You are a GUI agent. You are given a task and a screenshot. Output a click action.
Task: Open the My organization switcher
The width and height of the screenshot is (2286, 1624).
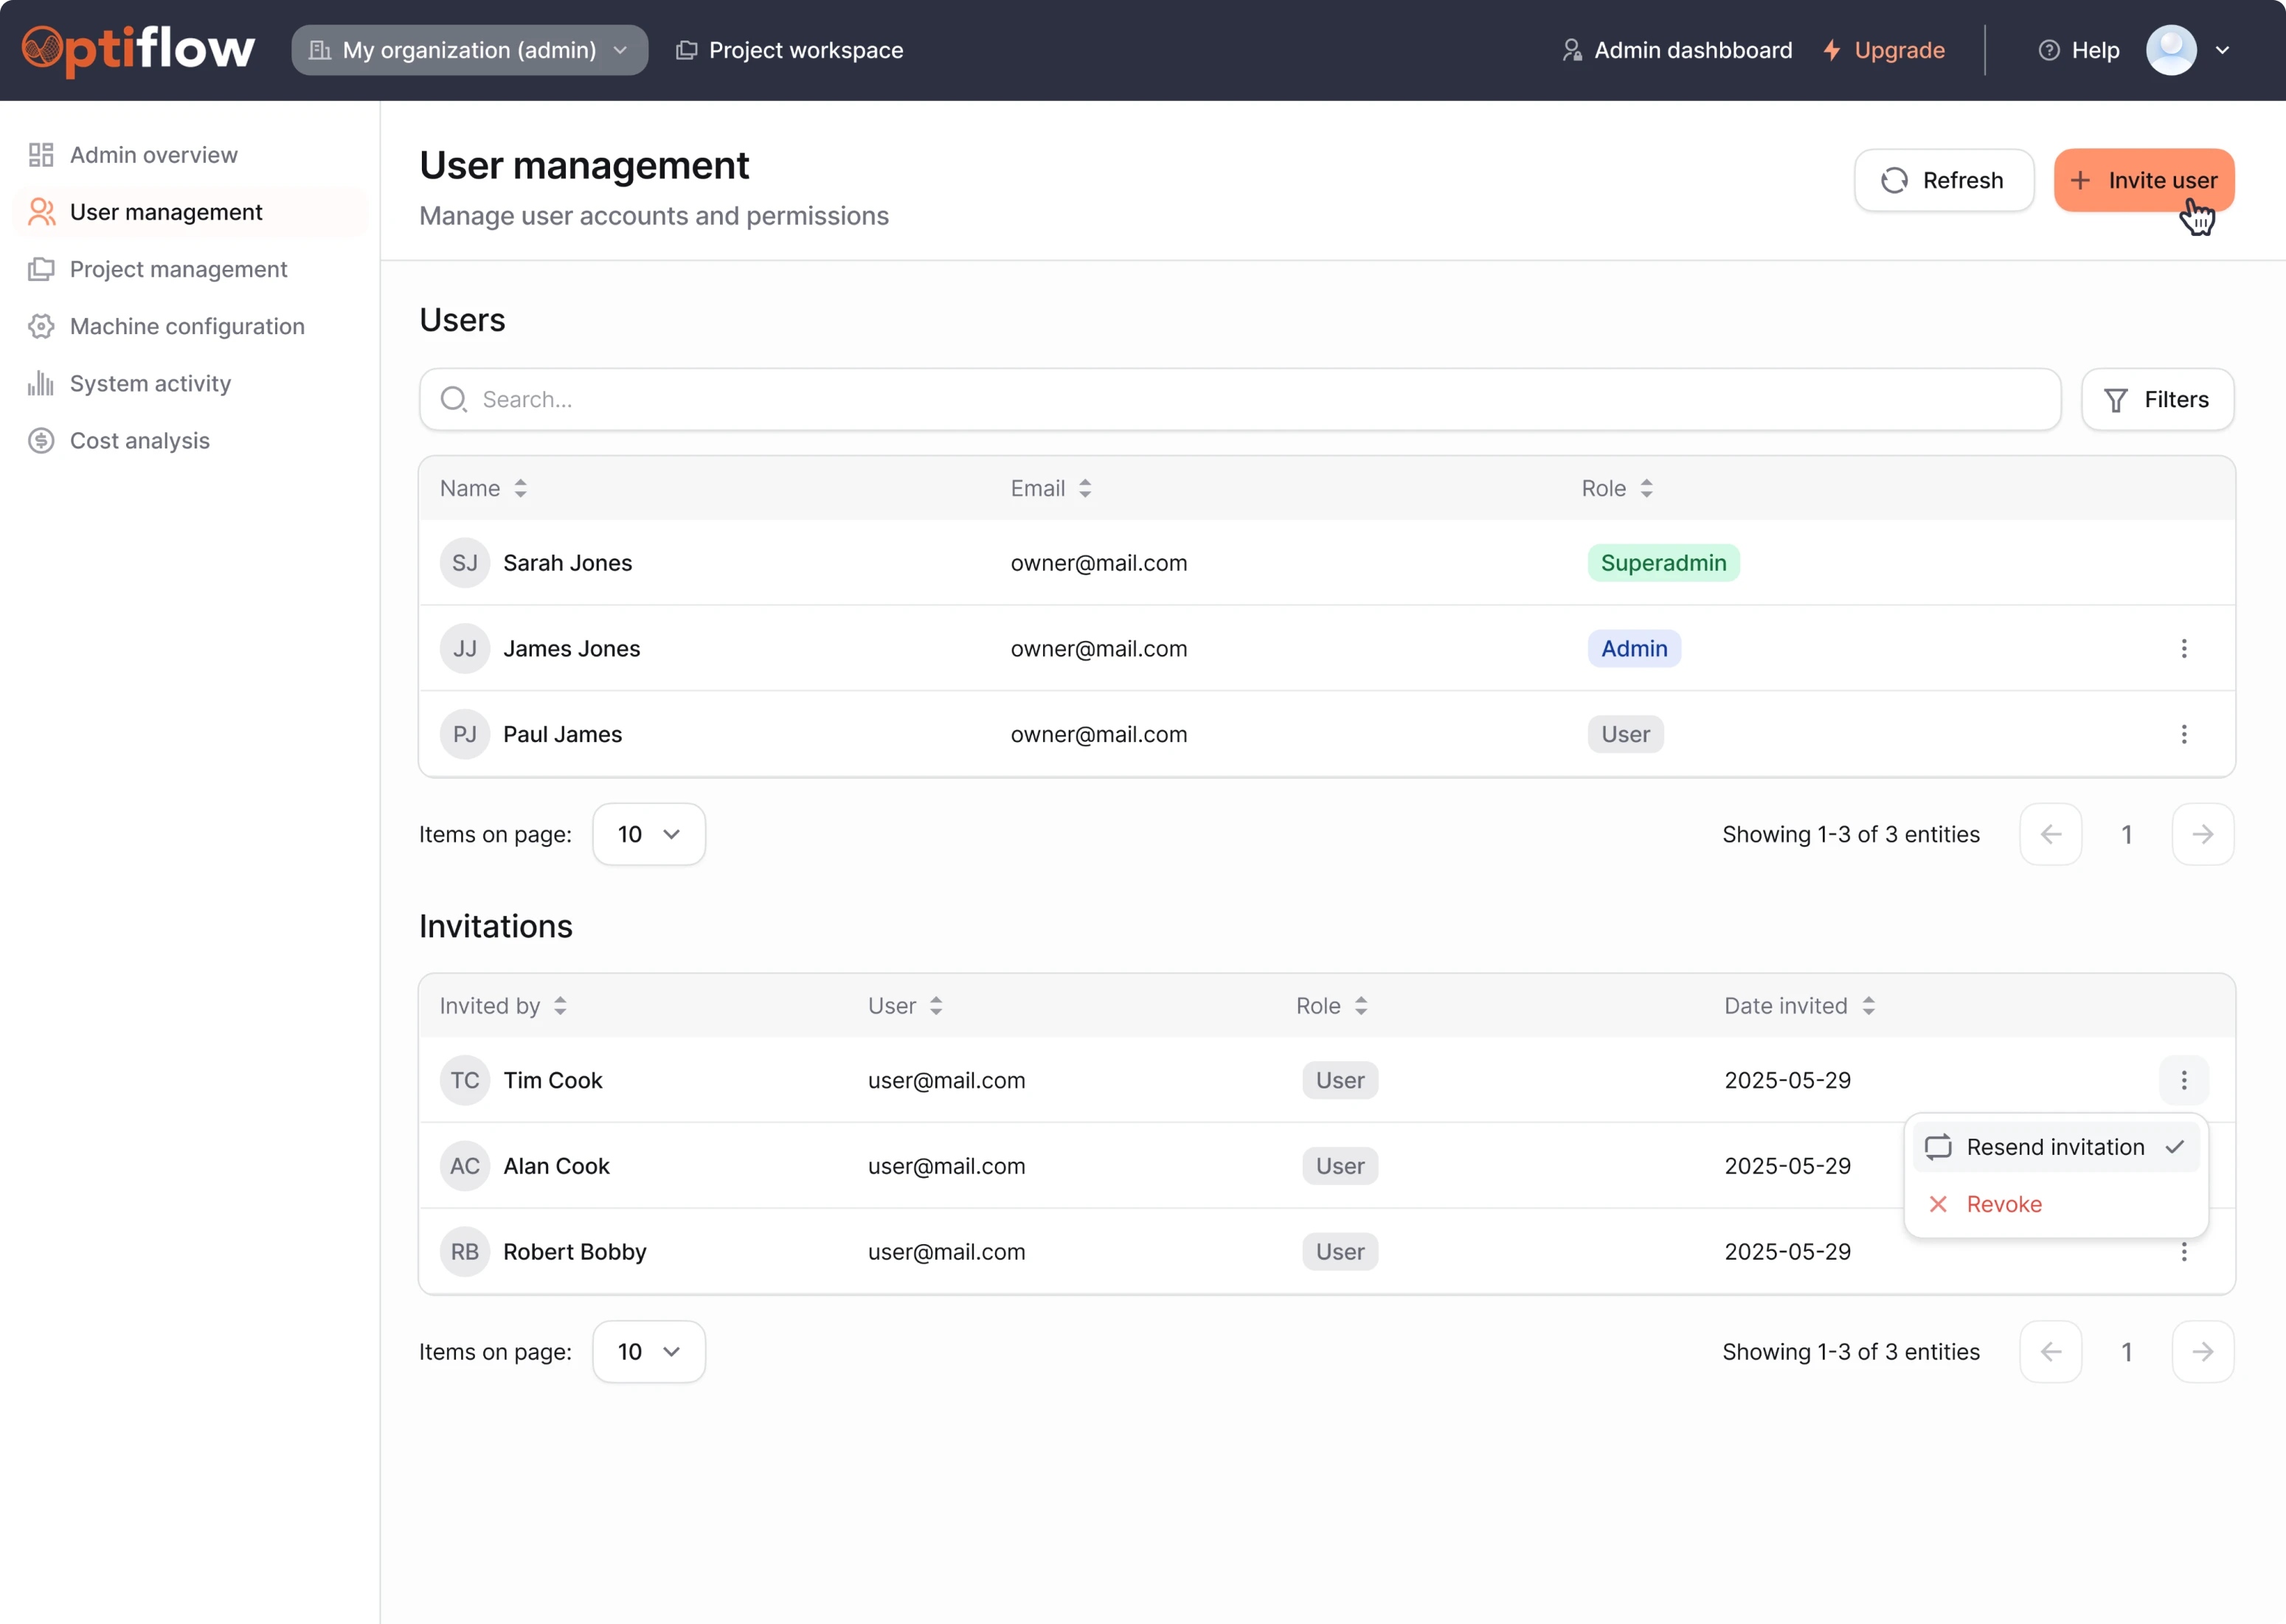[x=468, y=49]
